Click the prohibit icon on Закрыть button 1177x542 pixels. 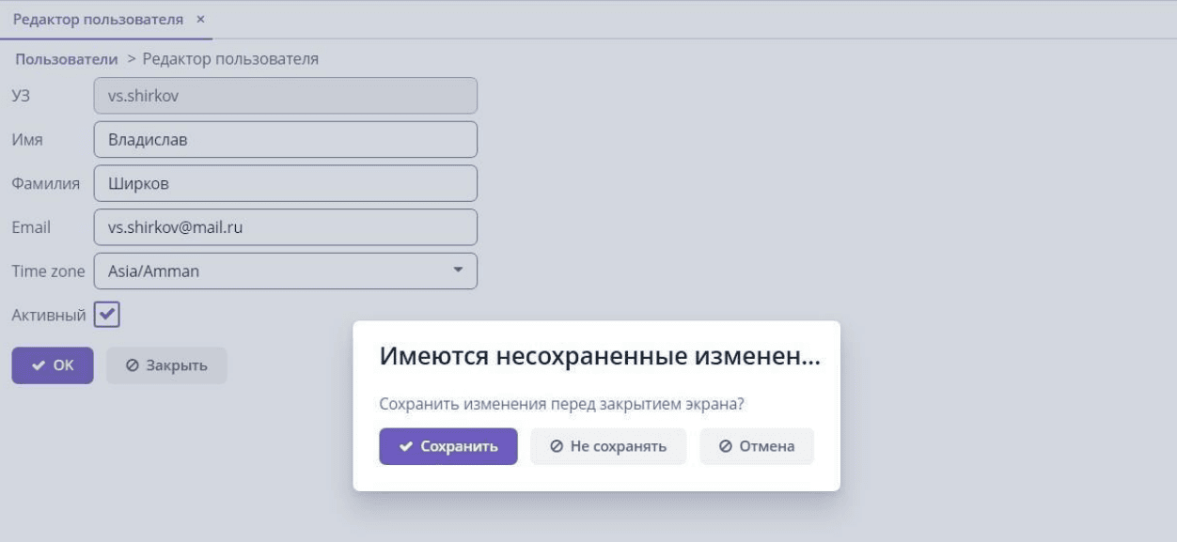[x=133, y=365]
